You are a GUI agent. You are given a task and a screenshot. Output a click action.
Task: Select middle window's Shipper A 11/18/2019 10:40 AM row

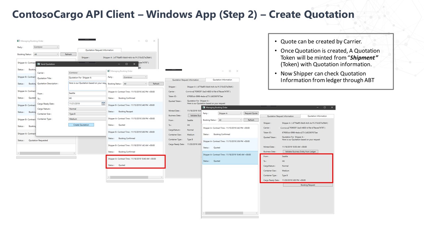click(135, 162)
